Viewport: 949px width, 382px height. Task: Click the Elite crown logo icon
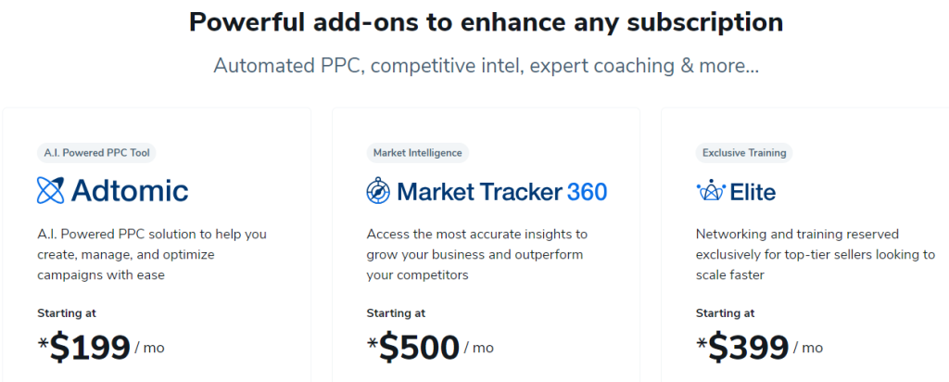(711, 191)
